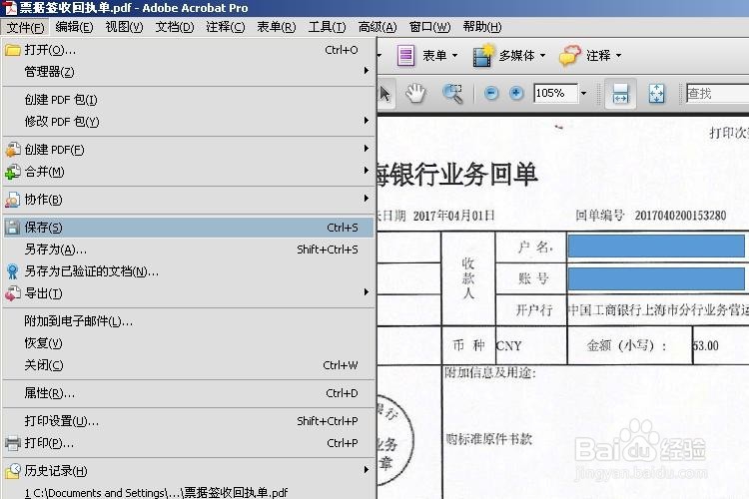This screenshot has height=499, width=749.
Task: Open the 表单 toolbar dropdown arrow
Action: (x=454, y=56)
